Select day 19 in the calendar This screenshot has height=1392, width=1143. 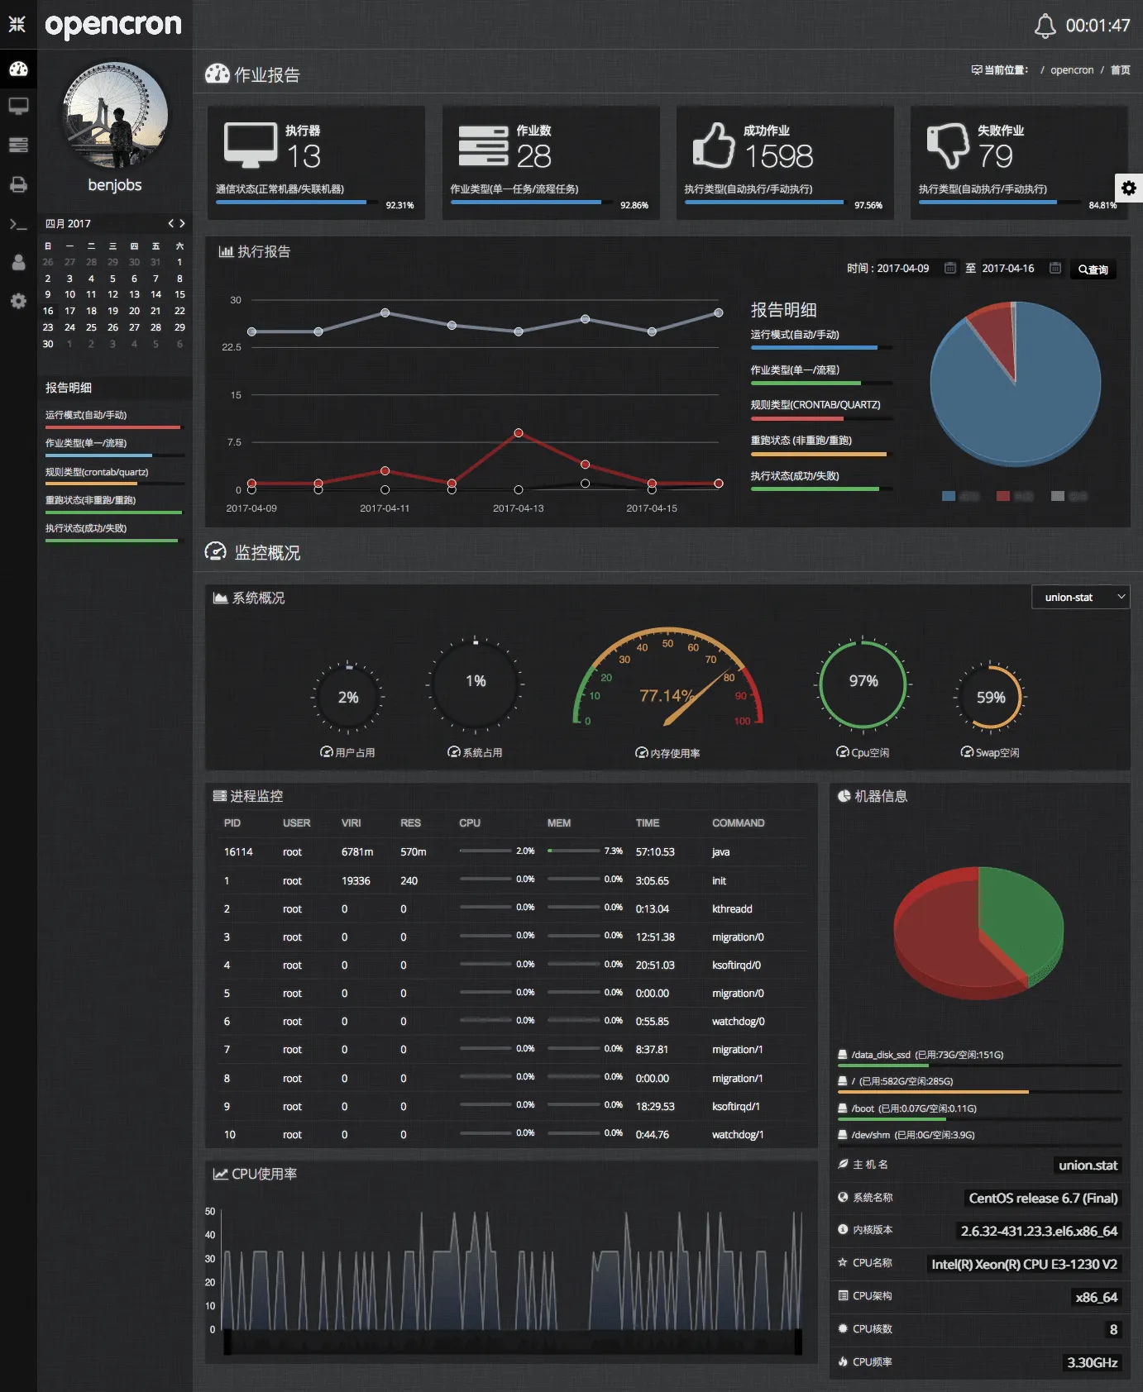click(112, 311)
